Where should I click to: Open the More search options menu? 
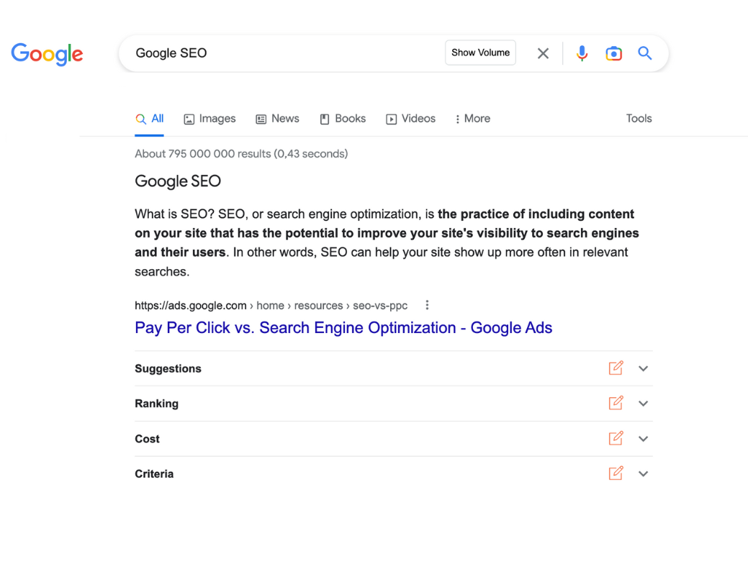point(472,119)
